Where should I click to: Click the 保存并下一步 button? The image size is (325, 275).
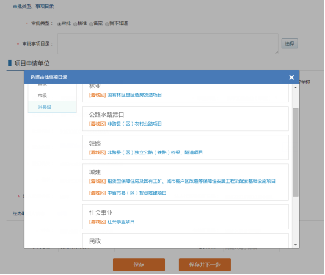(x=205, y=265)
